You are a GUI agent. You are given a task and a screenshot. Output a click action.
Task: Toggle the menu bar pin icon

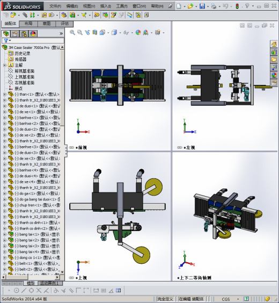170,6
